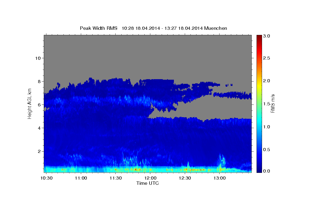This screenshot has height=207, width=311.
Task: Click the 11:30 time tick label
Action: 116,178
